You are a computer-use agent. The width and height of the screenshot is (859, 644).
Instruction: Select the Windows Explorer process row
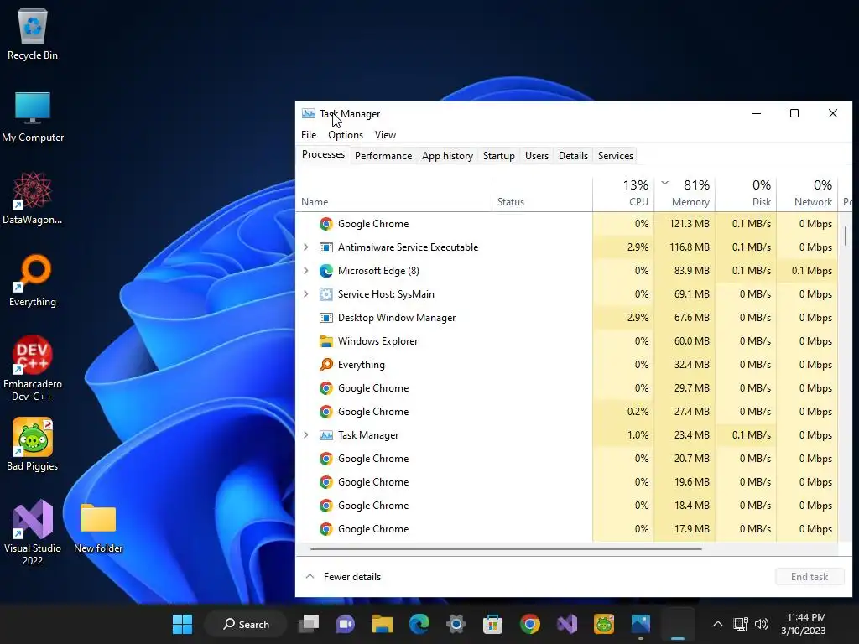[x=567, y=341]
